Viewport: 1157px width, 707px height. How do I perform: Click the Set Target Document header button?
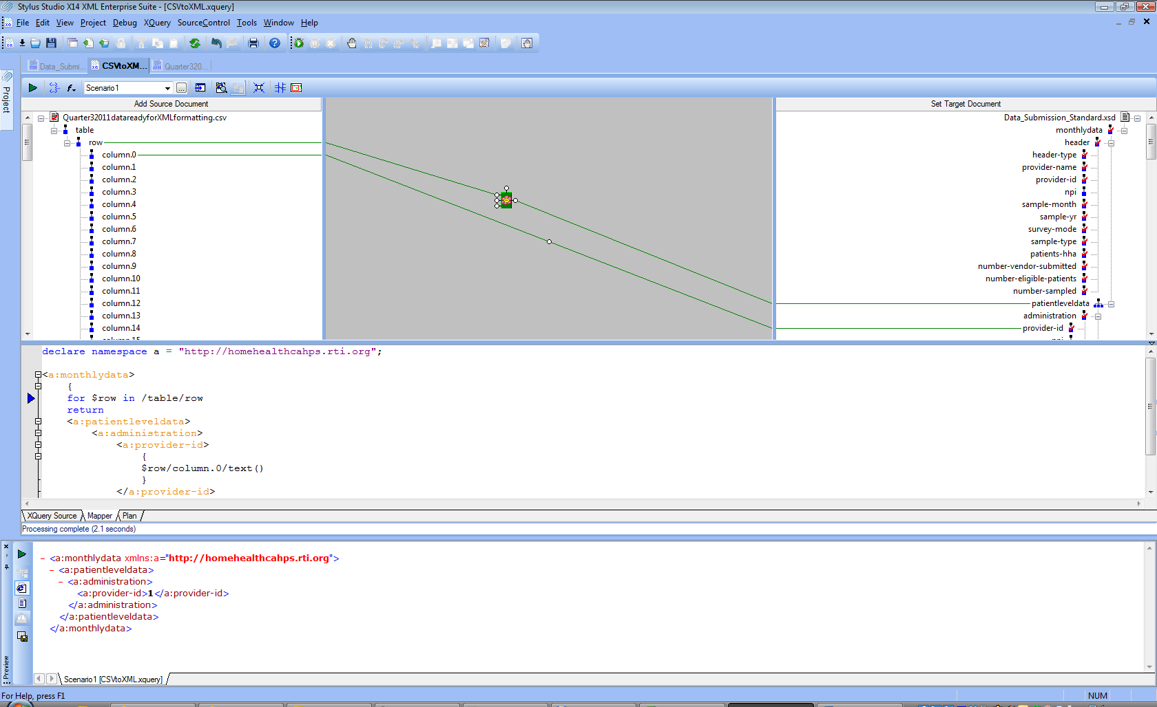click(966, 104)
